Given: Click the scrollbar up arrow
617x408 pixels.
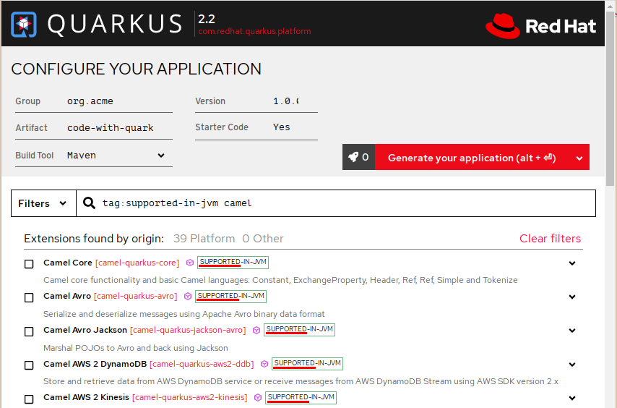Looking at the screenshot, I should [610, 6].
